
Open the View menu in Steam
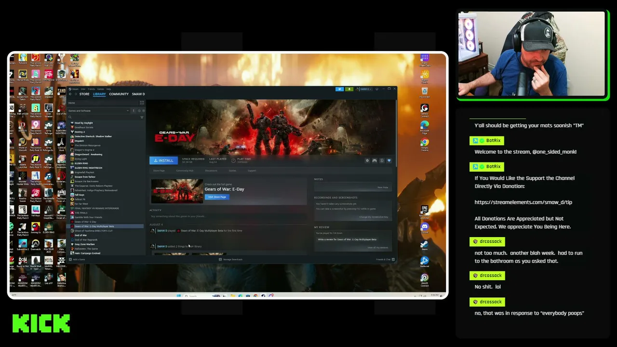click(x=83, y=89)
